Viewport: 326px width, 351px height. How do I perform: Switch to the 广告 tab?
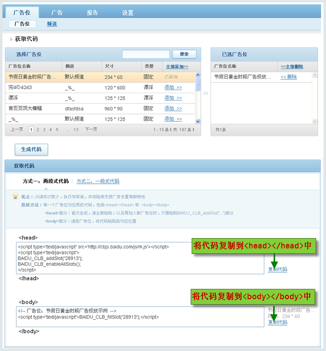click(x=57, y=12)
